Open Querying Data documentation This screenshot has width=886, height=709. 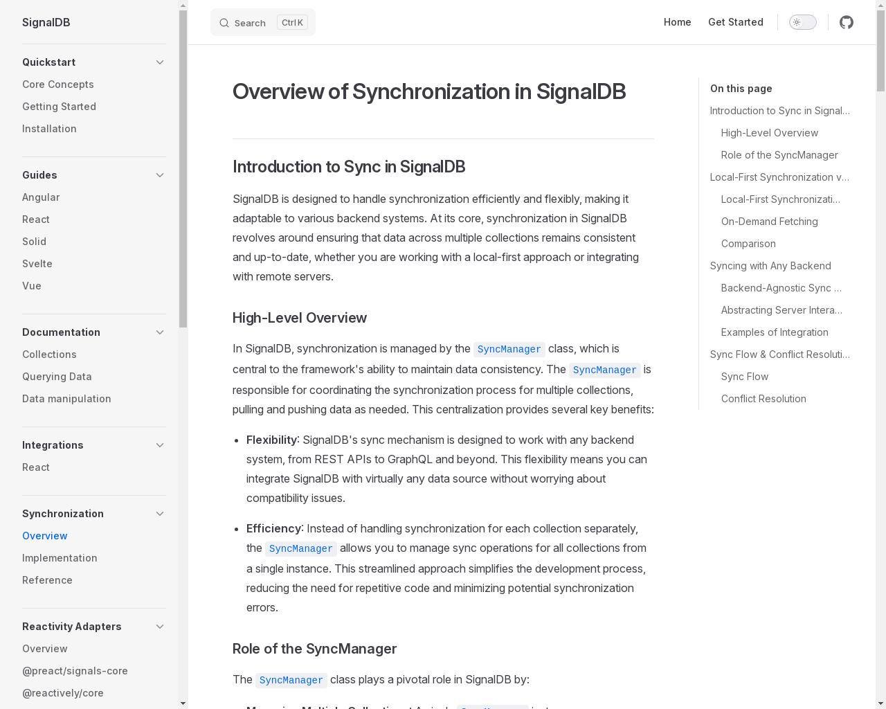click(x=57, y=377)
